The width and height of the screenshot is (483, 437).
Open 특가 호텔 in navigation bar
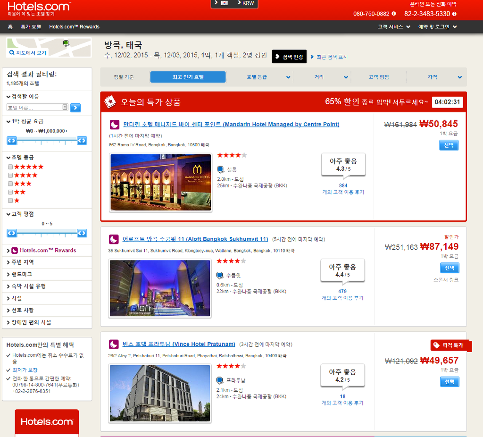coord(31,27)
